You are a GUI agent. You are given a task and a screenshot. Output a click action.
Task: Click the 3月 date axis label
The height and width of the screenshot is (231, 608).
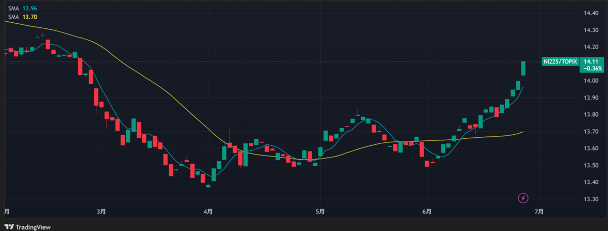click(101, 211)
